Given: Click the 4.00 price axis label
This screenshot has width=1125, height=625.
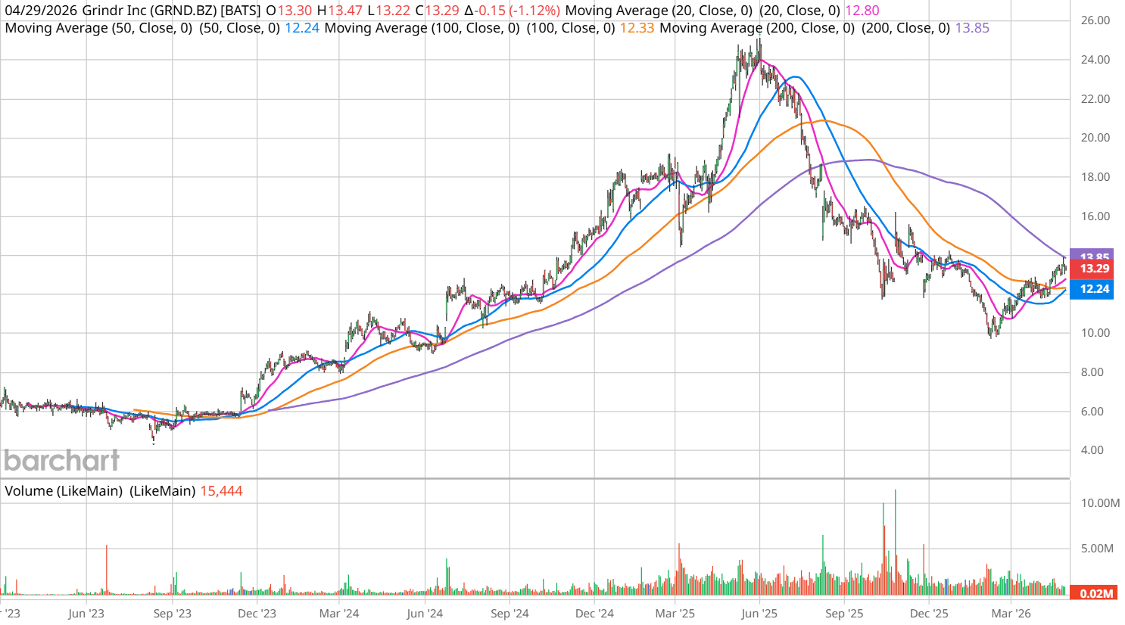Looking at the screenshot, I should point(1092,450).
